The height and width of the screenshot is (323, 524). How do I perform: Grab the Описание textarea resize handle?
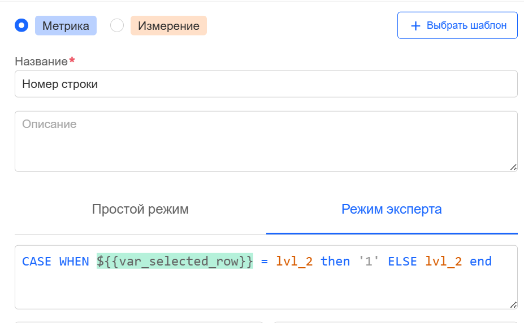(x=513, y=167)
